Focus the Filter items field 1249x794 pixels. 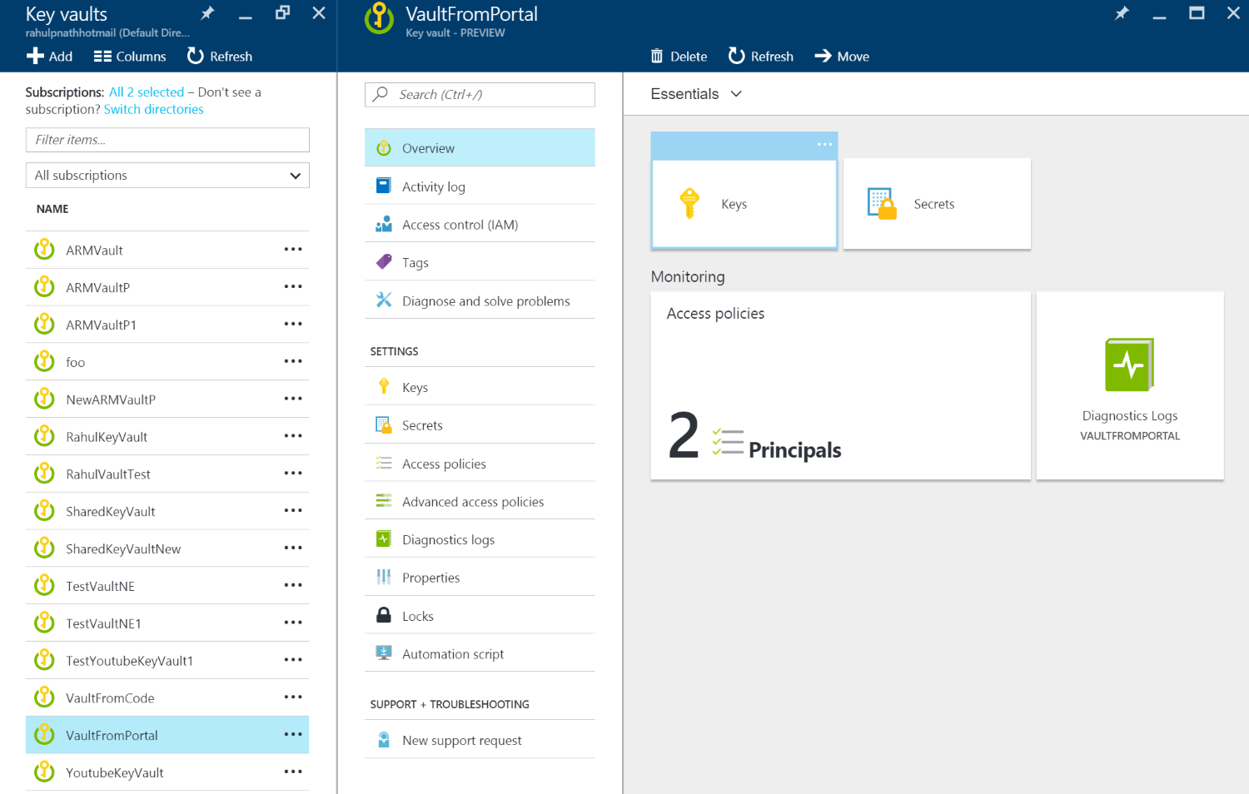pos(167,140)
